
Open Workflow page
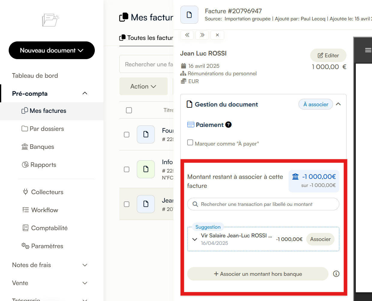pos(40,210)
